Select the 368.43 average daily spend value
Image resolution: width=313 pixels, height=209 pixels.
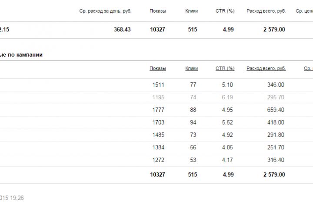click(x=122, y=30)
